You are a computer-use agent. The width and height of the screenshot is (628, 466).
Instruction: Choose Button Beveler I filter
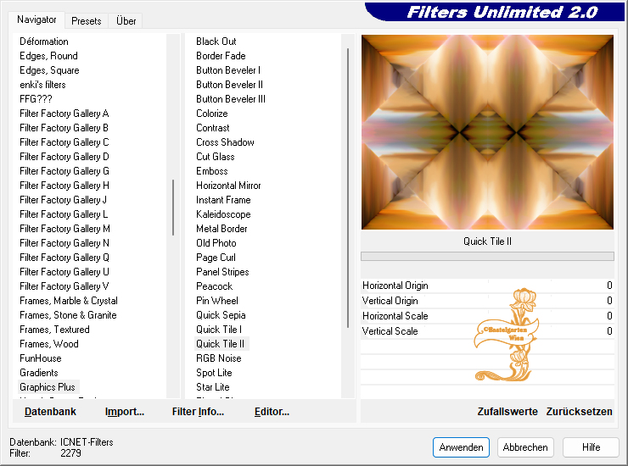pos(228,70)
